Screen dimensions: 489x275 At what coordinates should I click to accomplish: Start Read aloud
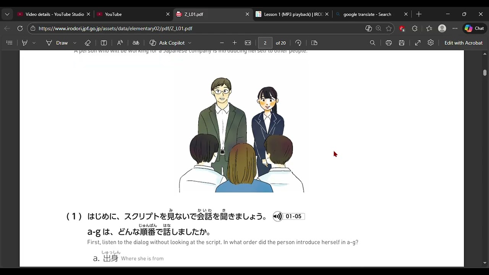[120, 43]
